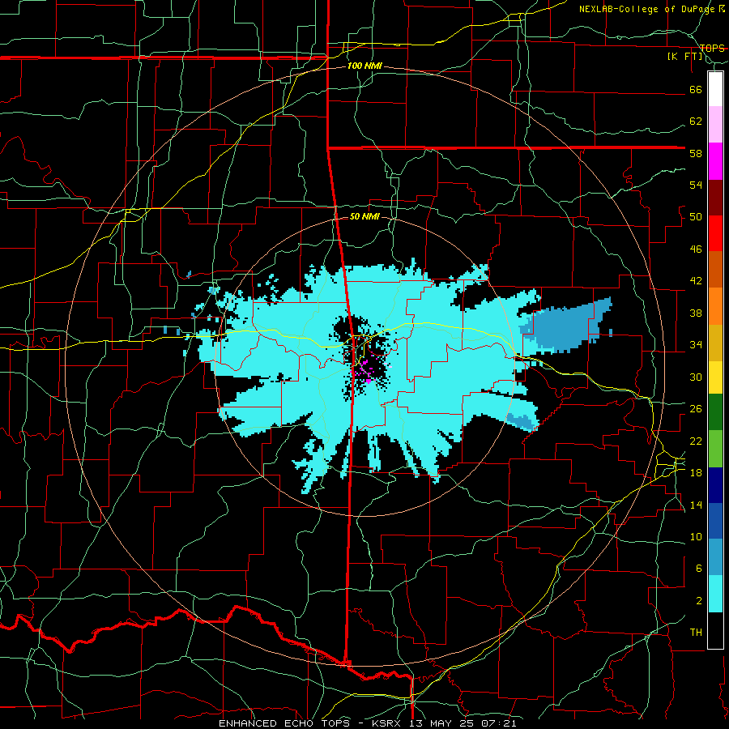Screen dimensions: 729x729
Task: Click the 46 legend value
Action: point(696,249)
